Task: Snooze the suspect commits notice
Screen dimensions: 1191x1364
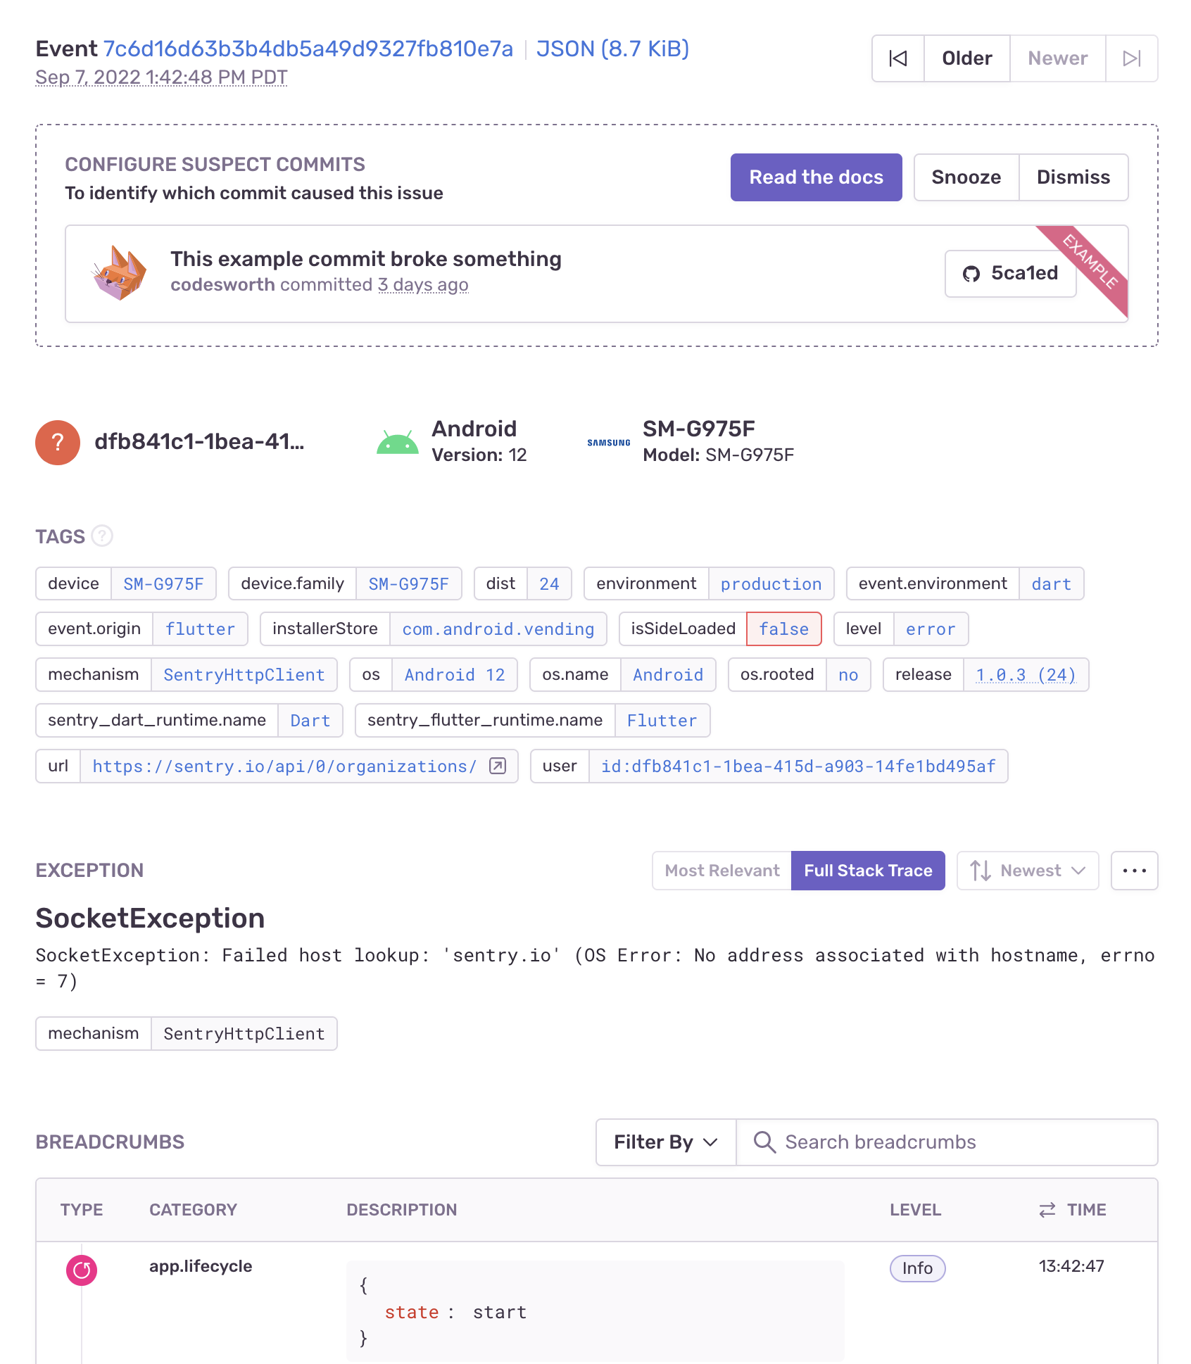Action: point(966,177)
